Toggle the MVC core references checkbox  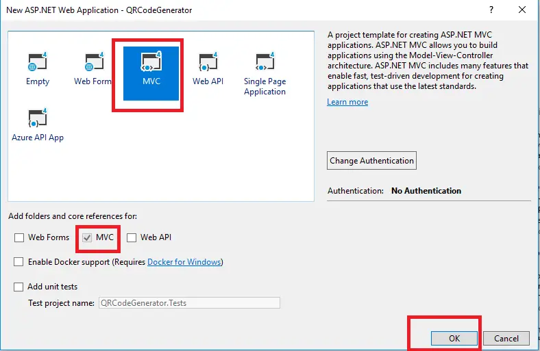(x=87, y=238)
